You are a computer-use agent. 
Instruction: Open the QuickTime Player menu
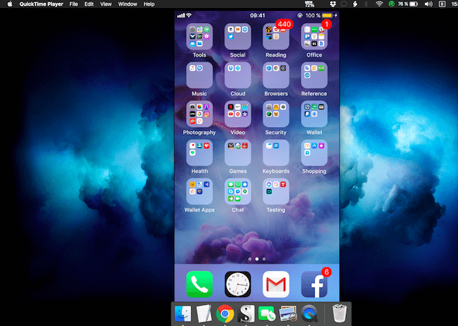[41, 4]
